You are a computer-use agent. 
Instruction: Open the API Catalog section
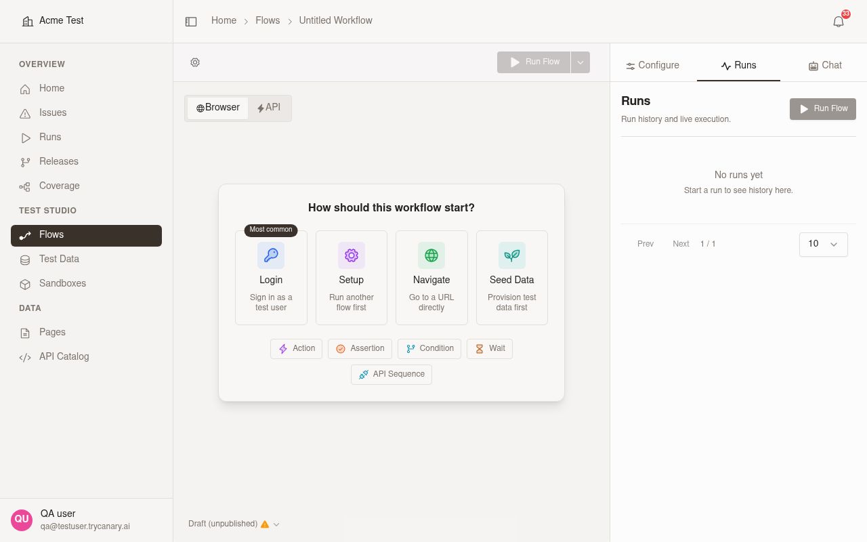point(86,357)
